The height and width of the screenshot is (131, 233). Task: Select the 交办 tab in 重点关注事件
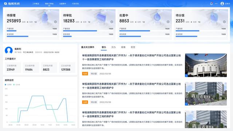(x=113, y=47)
